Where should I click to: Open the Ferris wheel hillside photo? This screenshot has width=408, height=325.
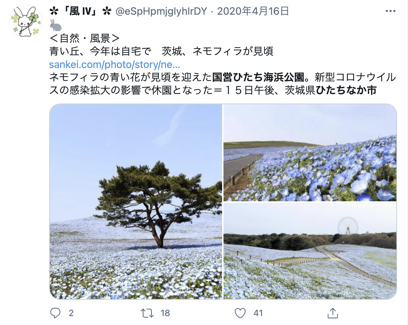click(310, 251)
